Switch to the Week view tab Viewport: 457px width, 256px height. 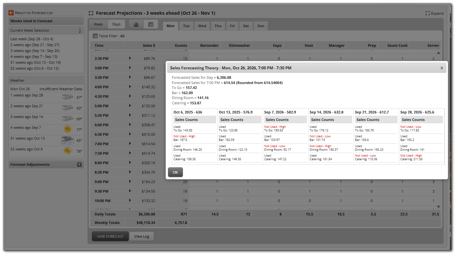pyautogui.click(x=98, y=24)
